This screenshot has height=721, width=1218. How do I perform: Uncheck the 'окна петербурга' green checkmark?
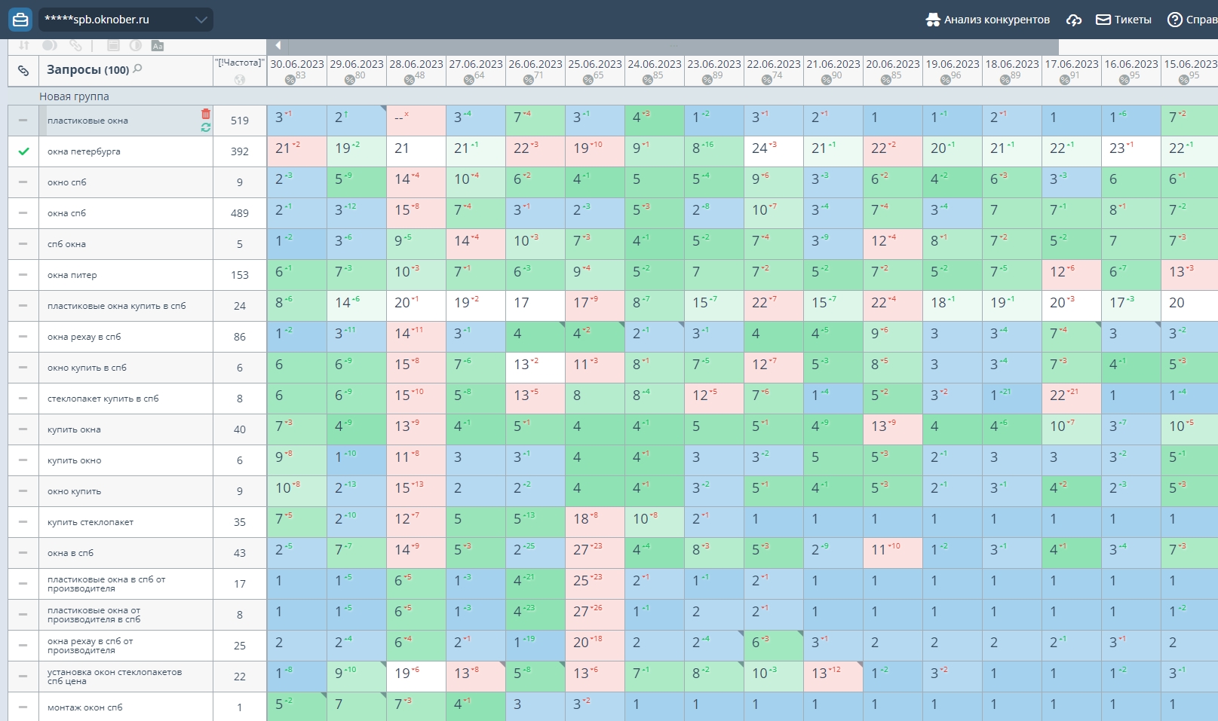pos(23,151)
